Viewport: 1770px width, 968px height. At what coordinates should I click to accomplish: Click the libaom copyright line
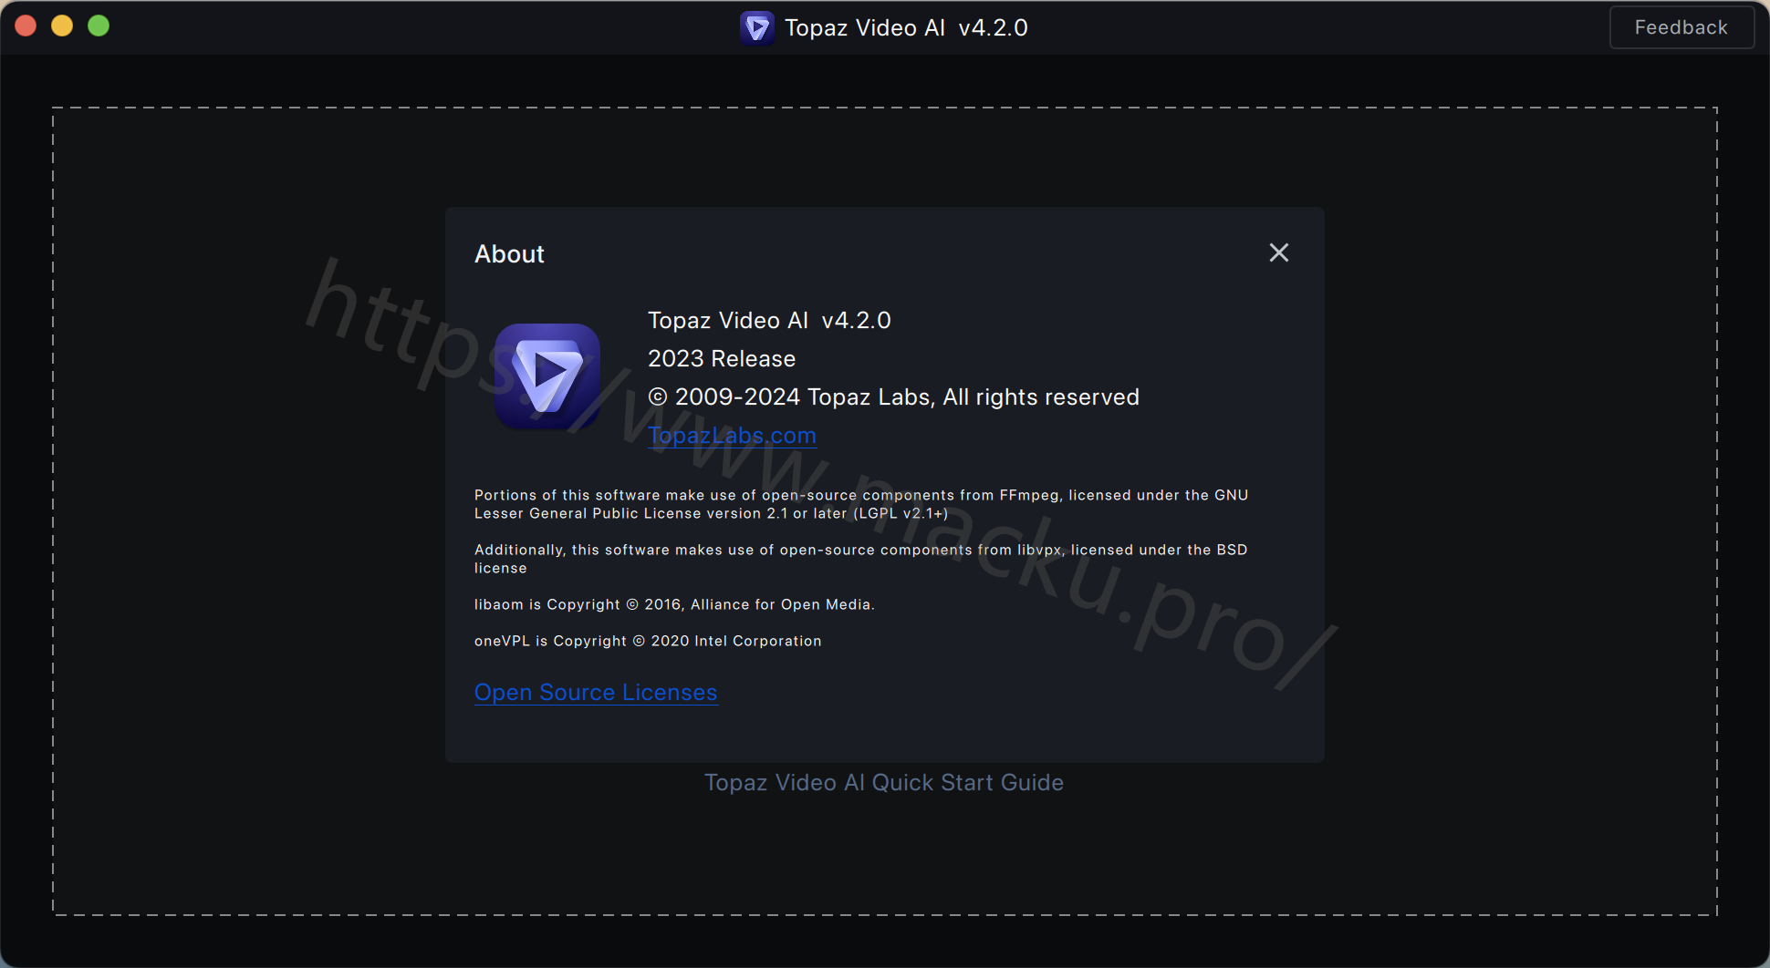tap(674, 604)
